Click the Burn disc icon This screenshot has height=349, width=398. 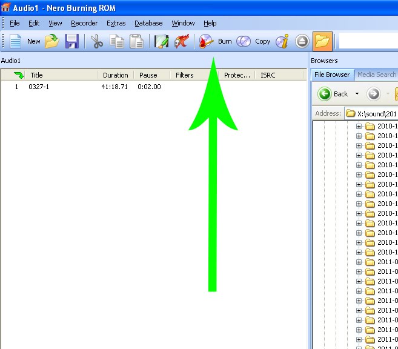click(x=206, y=41)
